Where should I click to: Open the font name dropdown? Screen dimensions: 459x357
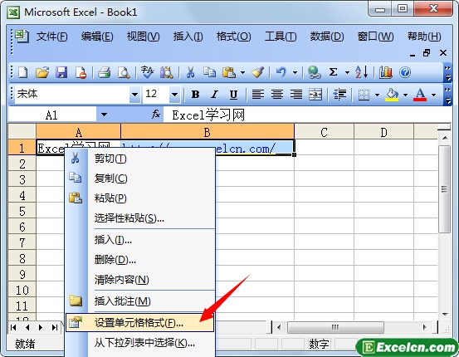(x=134, y=95)
